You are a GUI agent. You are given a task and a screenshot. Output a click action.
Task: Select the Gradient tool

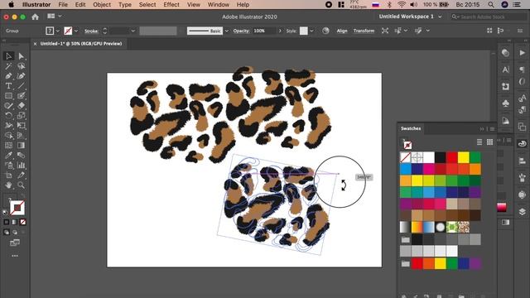[x=21, y=146]
